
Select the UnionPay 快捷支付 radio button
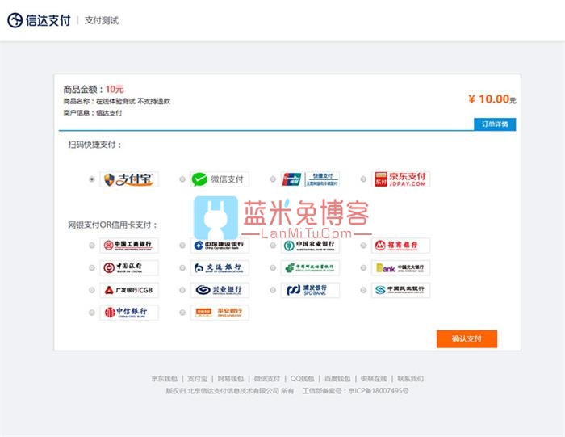pos(273,179)
